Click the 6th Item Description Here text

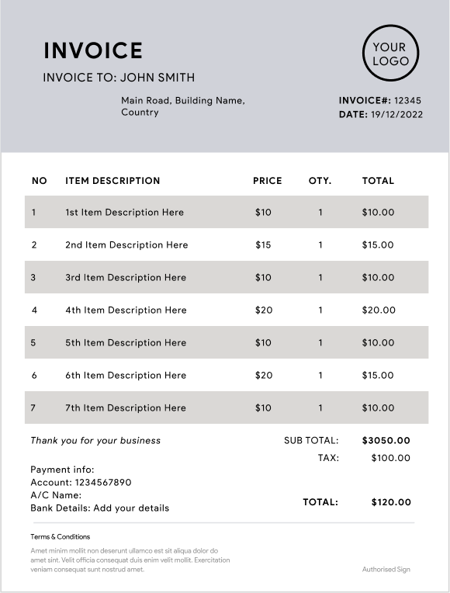(126, 375)
